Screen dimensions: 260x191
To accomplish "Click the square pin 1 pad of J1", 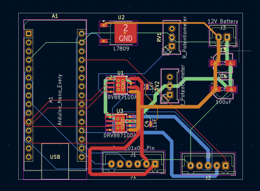I will (x=155, y=164).
